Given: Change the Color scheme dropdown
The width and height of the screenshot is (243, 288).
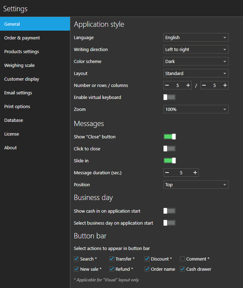Looking at the screenshot, I should coord(196,61).
